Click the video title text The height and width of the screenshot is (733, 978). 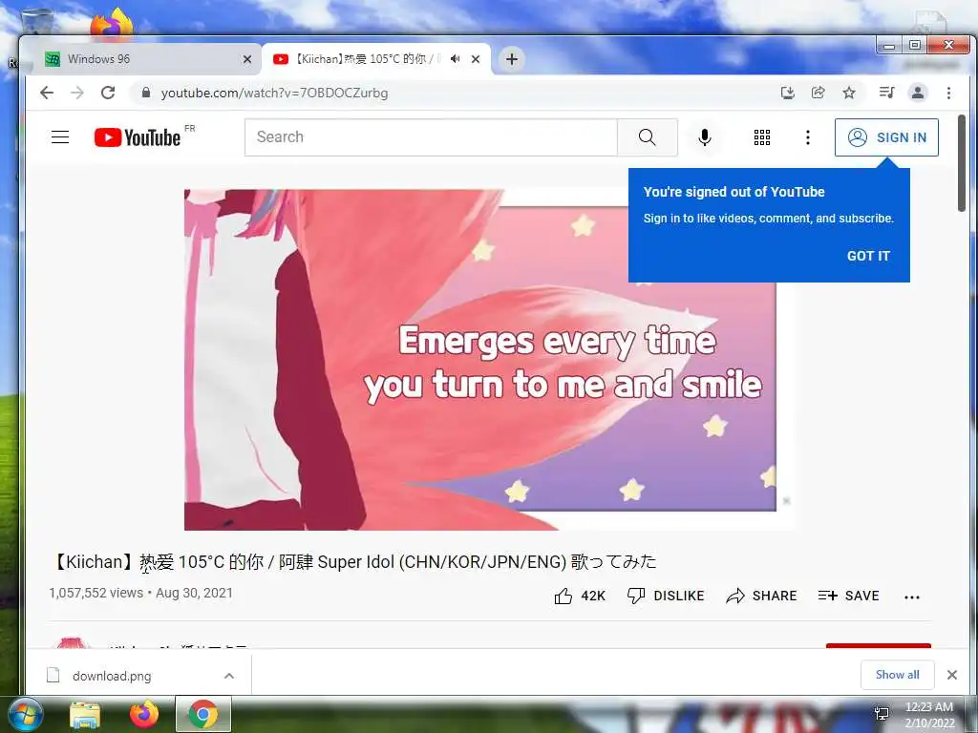353,561
